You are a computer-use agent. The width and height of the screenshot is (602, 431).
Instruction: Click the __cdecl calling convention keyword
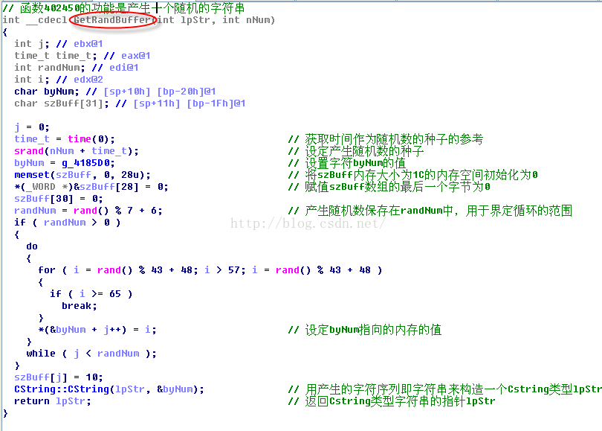pos(47,20)
